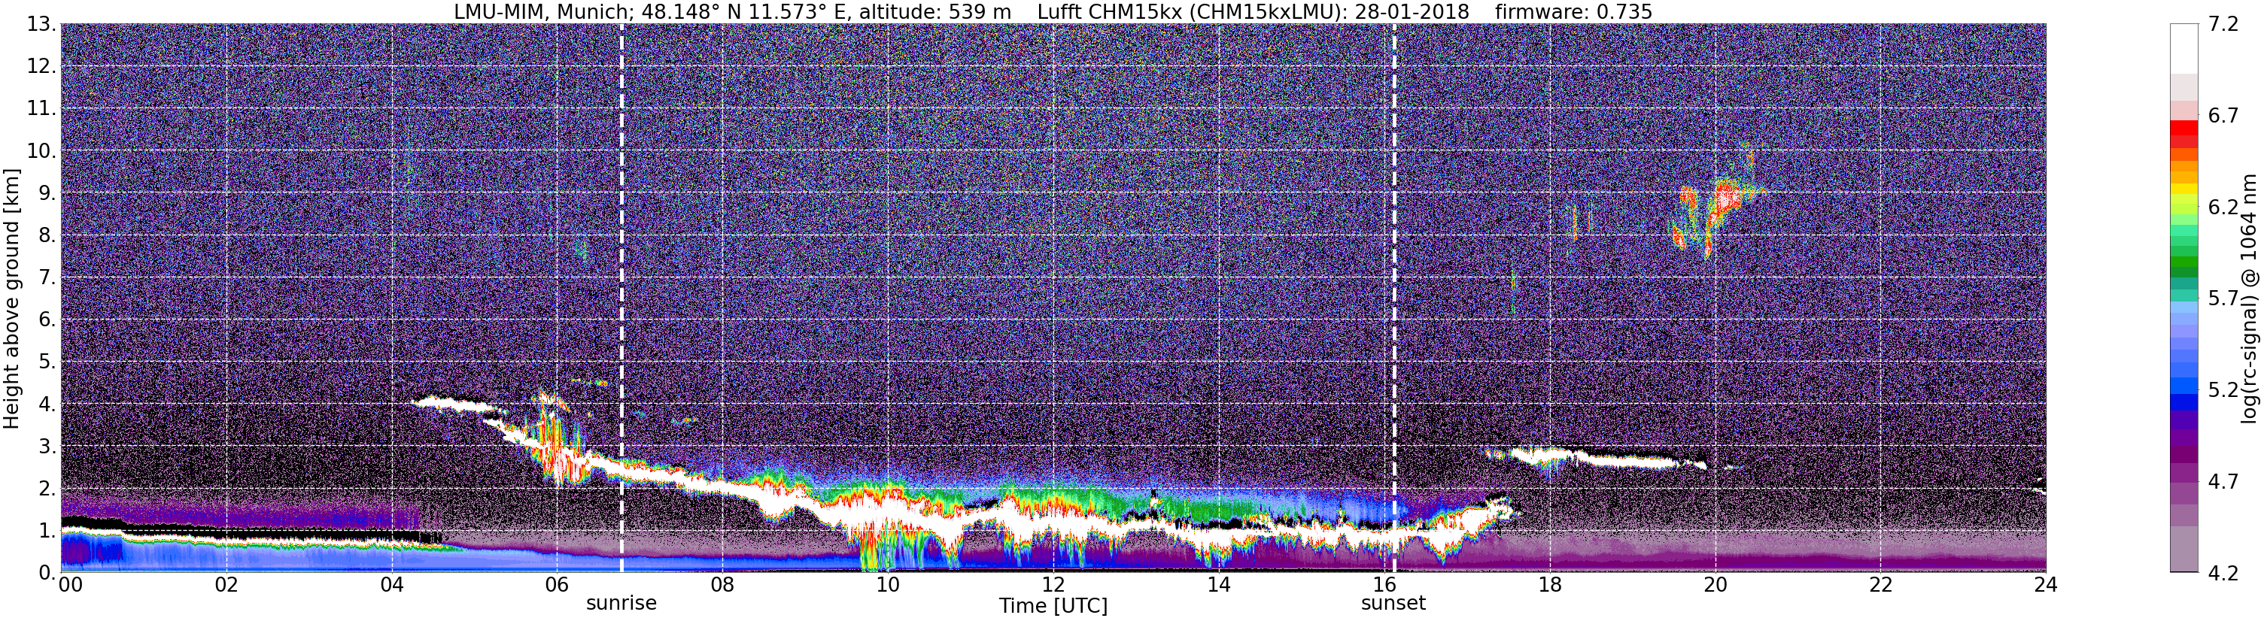Click the 'Height above ground [km]' axis label
The width and height of the screenshot is (2264, 621).
pos(11,298)
